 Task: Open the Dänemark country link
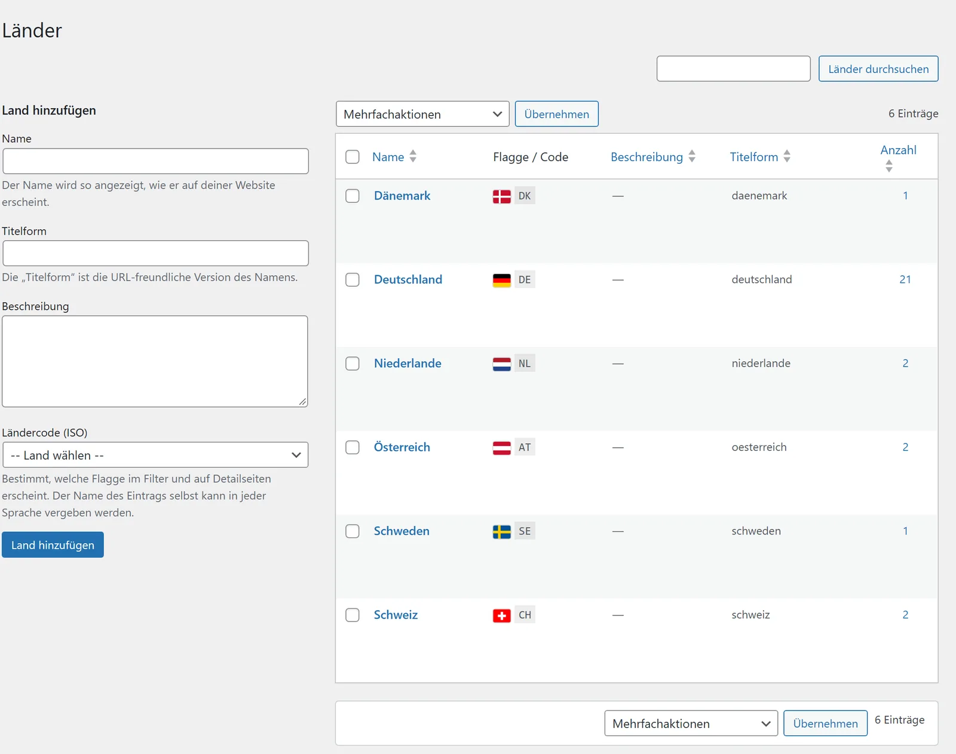[x=402, y=196]
